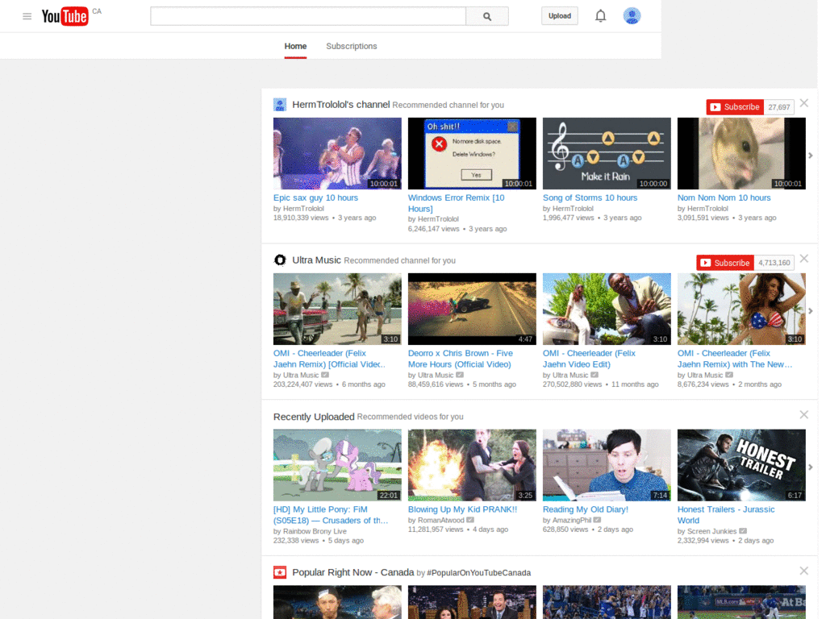Click the Ultra Music channel icon
The height and width of the screenshot is (619, 826).
coord(280,260)
